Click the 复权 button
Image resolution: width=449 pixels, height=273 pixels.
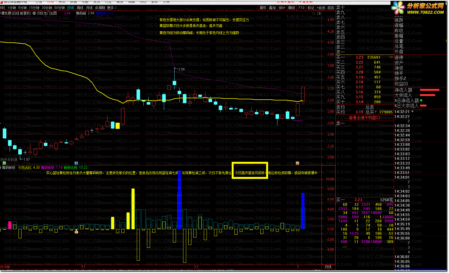click(263, 8)
